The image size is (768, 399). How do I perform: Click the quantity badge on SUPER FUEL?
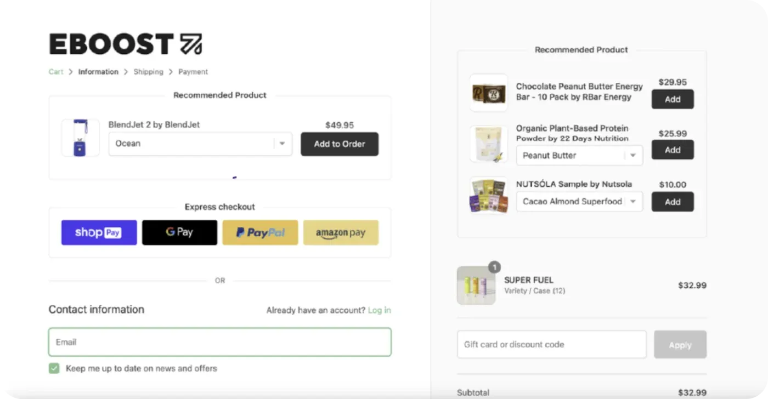494,267
